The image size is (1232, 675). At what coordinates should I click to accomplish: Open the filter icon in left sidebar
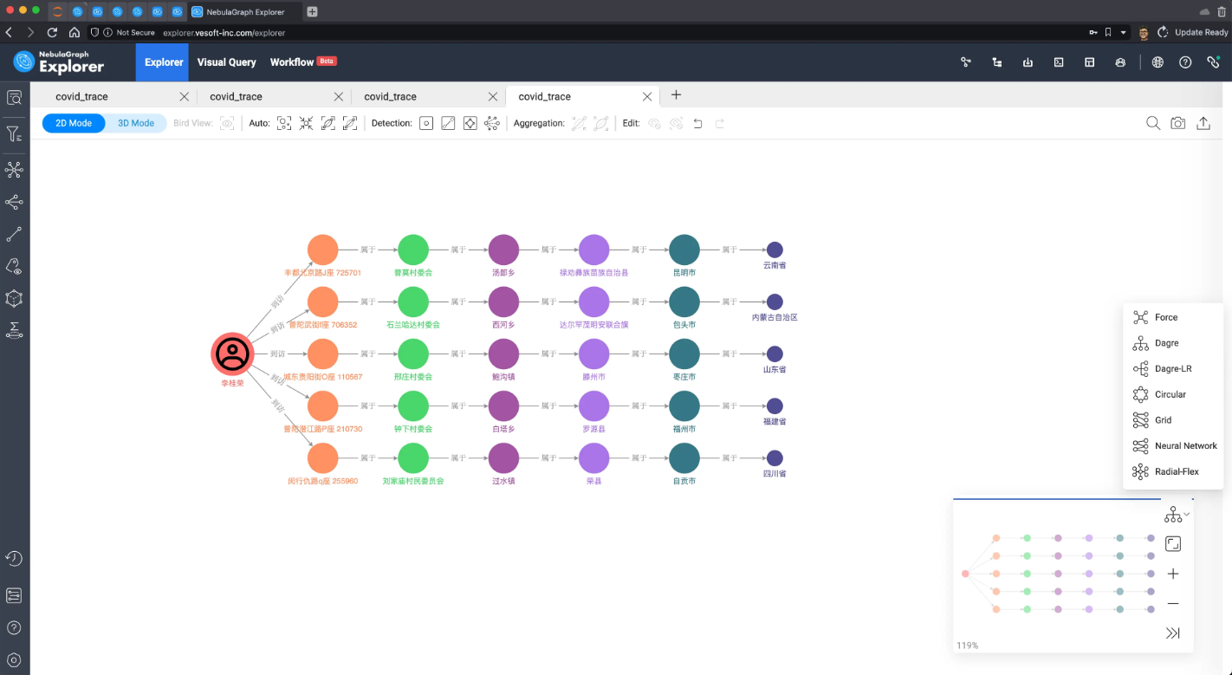pyautogui.click(x=14, y=134)
